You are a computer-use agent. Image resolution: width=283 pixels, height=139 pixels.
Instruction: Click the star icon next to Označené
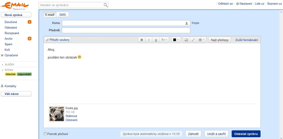[x=2, y=55]
